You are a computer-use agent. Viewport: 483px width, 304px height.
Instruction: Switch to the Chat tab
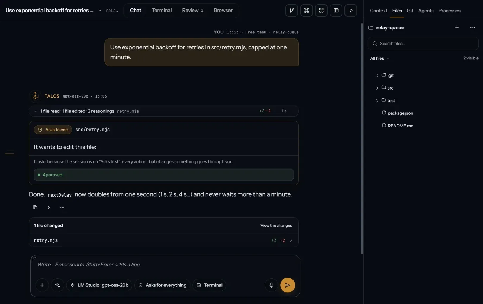135,11
